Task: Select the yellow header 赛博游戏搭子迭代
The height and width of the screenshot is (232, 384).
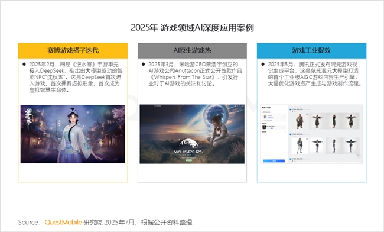Action: click(73, 50)
